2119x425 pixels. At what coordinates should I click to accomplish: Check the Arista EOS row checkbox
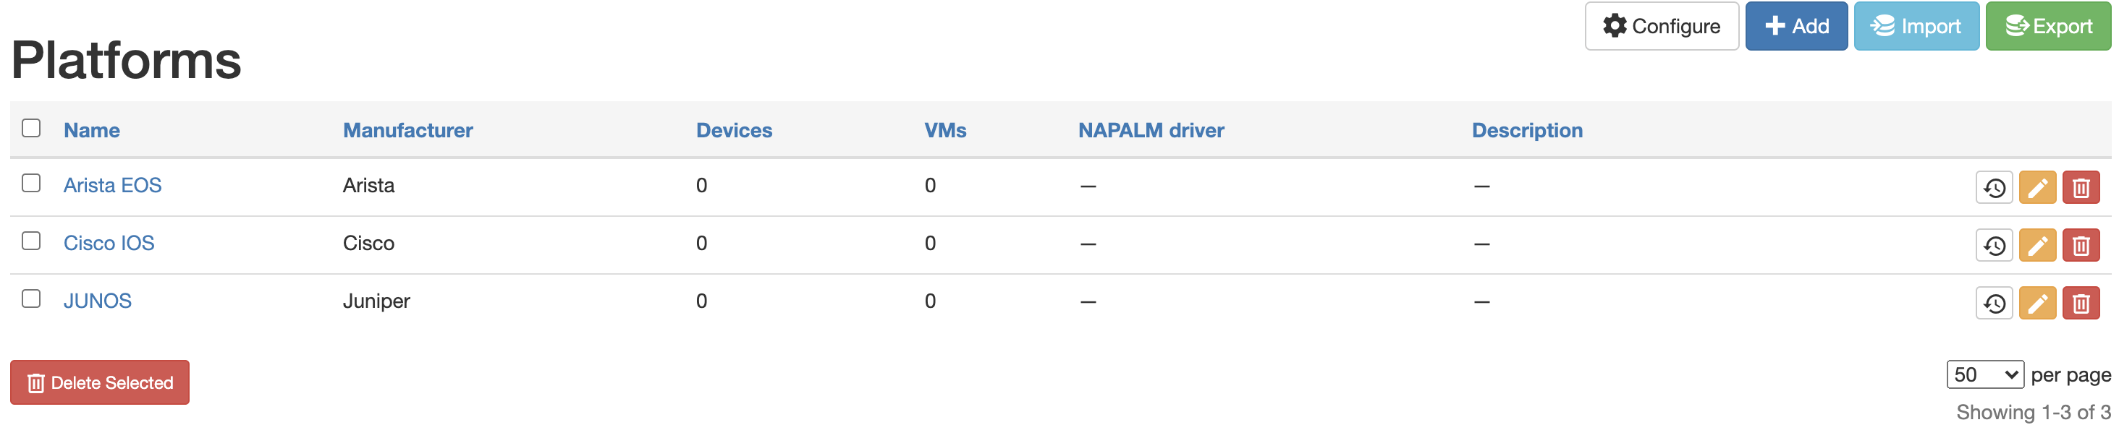pos(31,185)
